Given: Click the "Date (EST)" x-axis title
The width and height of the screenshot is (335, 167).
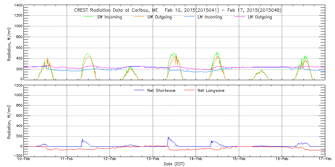Looking at the screenshot, I should 174,164.
